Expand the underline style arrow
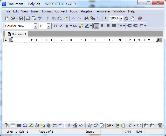 [x=71, y=26]
